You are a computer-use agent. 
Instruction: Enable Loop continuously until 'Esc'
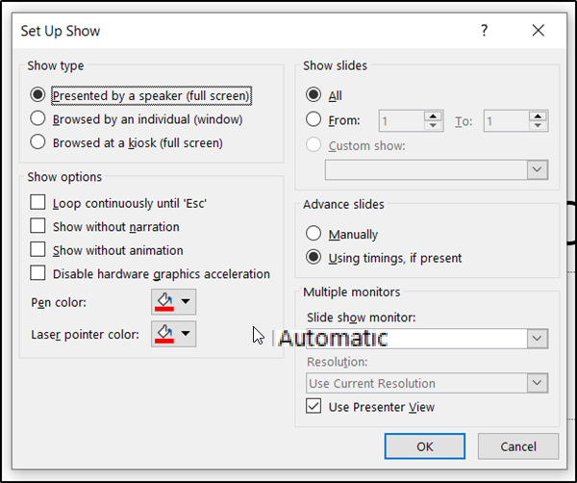coord(38,202)
